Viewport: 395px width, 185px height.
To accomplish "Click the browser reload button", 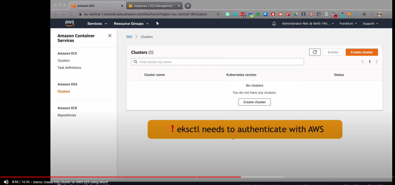I will point(71,14).
